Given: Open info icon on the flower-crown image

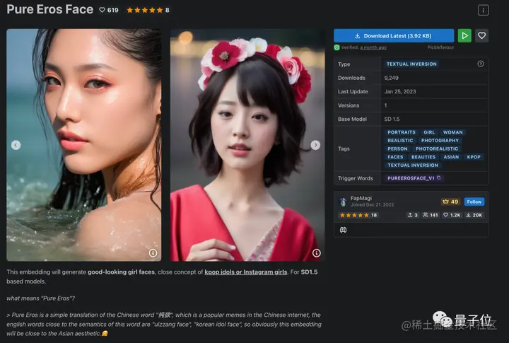Looking at the screenshot, I should pyautogui.click(x=317, y=253).
